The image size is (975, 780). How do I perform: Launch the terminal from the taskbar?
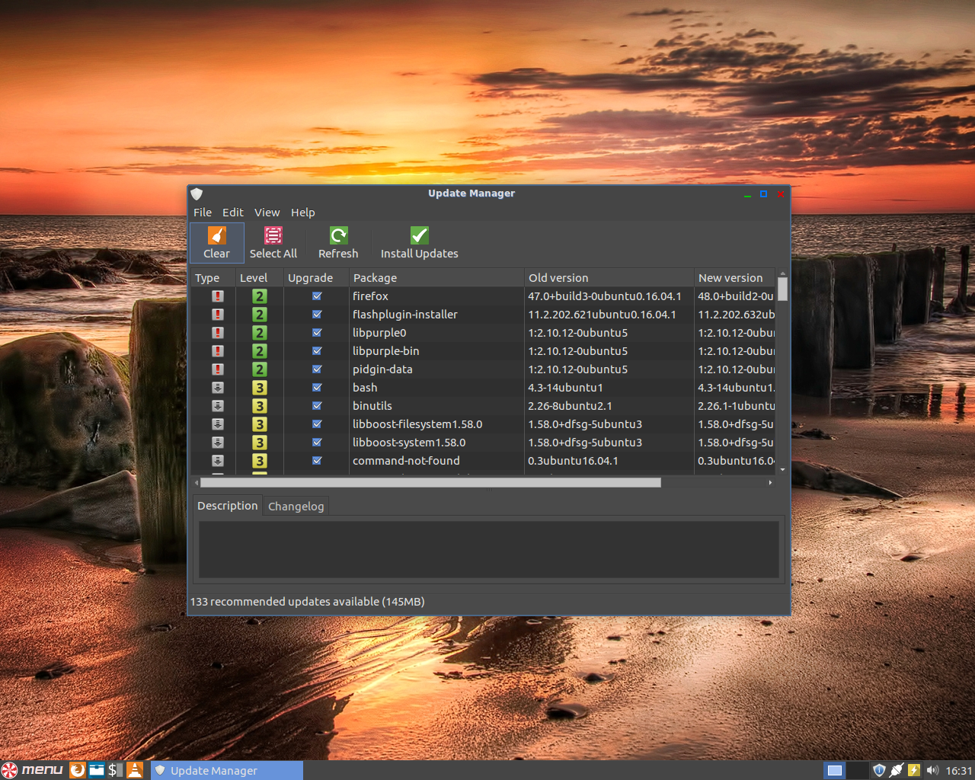(115, 770)
